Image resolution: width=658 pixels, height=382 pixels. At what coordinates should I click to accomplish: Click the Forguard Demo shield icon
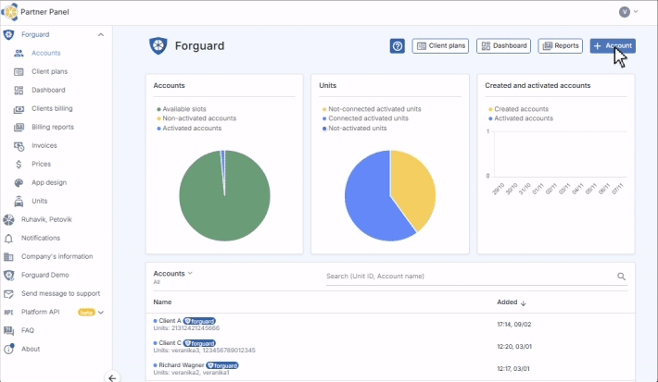tap(8, 276)
